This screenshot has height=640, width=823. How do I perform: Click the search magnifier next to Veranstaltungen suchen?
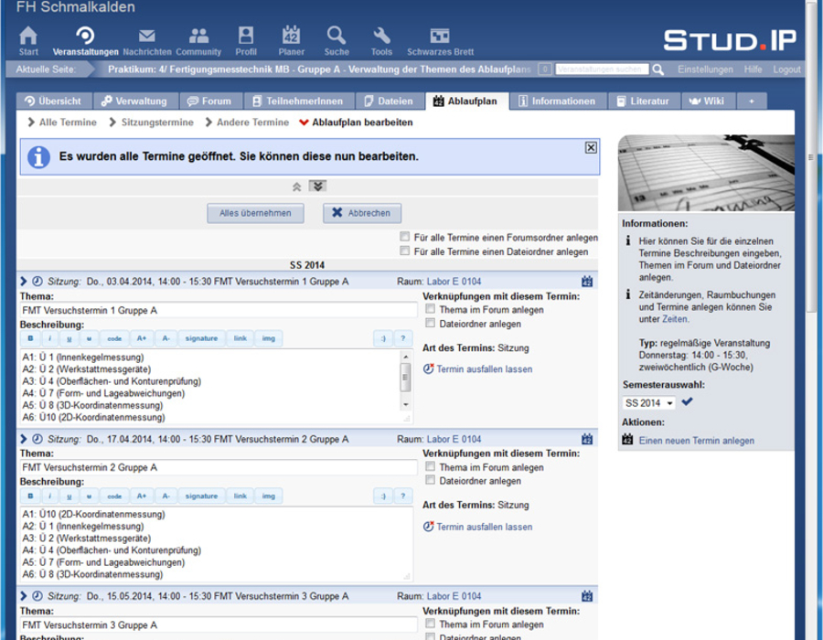(658, 69)
